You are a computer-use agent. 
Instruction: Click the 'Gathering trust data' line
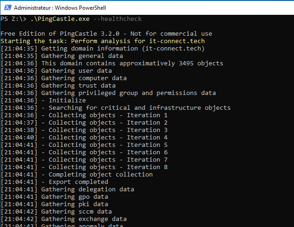pos(78,86)
